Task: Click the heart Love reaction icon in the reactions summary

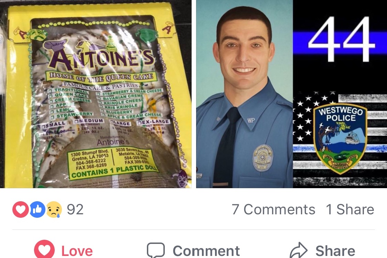Action: 20,209
